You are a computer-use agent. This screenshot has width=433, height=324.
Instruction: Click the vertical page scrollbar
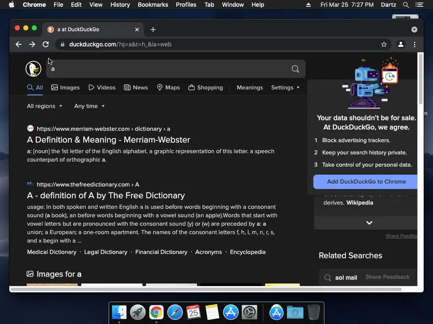[x=421, y=78]
